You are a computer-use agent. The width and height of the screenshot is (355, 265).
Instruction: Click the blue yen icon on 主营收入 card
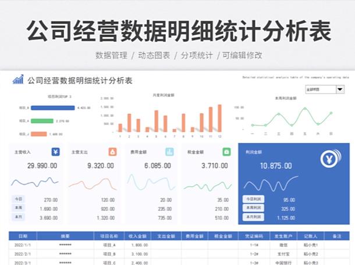(x=55, y=152)
